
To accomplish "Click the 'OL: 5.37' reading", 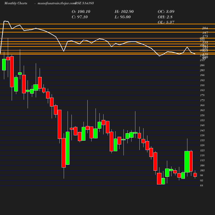I will [x=166, y=22].
